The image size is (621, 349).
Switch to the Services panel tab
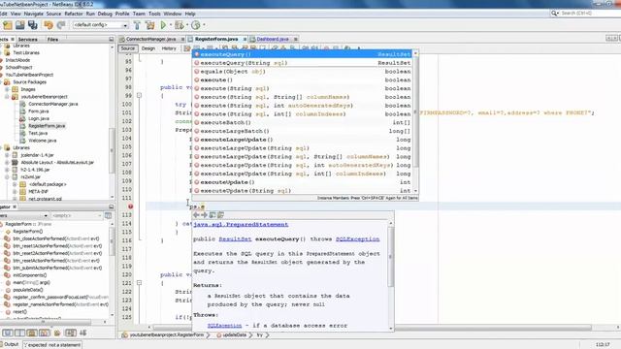28,40
